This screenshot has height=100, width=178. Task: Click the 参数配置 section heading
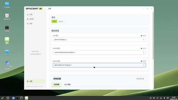tap(57, 79)
